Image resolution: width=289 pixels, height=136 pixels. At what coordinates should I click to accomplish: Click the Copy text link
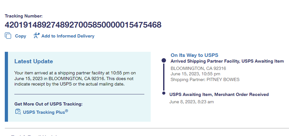pos(20,36)
